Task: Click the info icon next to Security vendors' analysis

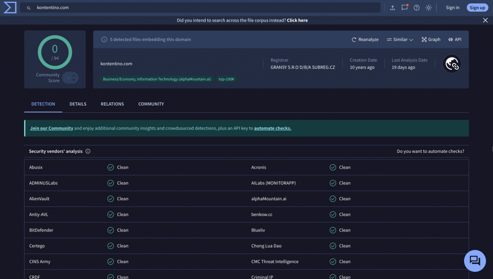Action: (x=88, y=151)
